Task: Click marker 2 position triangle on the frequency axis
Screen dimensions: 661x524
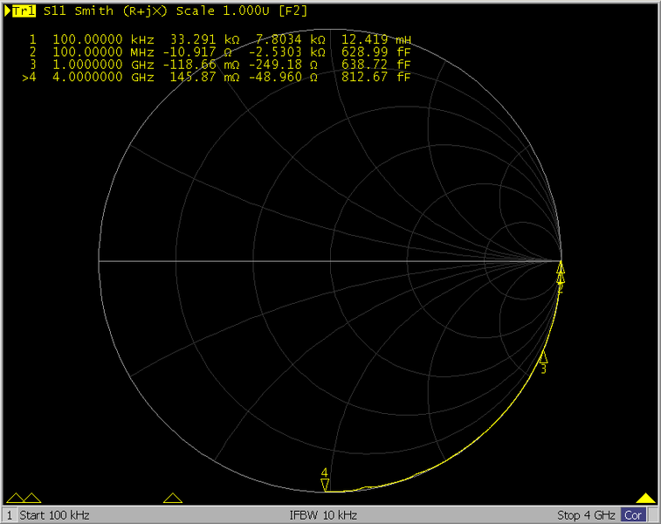Action: pyautogui.click(x=32, y=498)
